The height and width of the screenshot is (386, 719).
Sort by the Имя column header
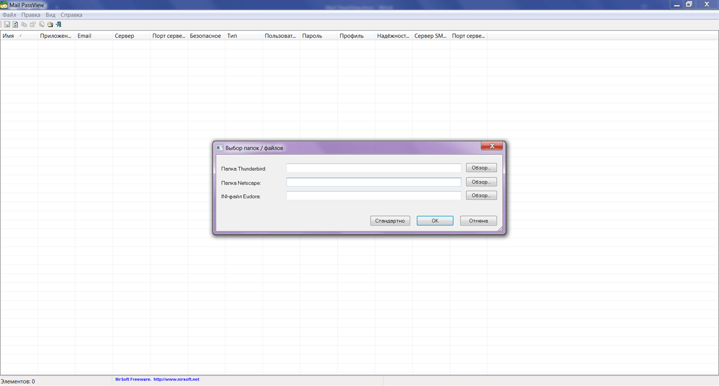19,36
